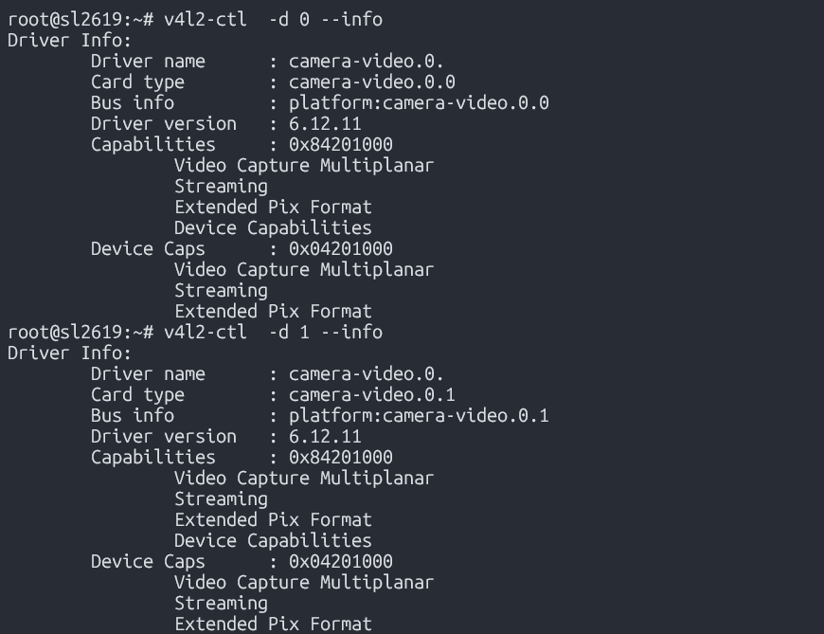
Task: Click Card type value camera-video.0.1
Action: point(371,394)
